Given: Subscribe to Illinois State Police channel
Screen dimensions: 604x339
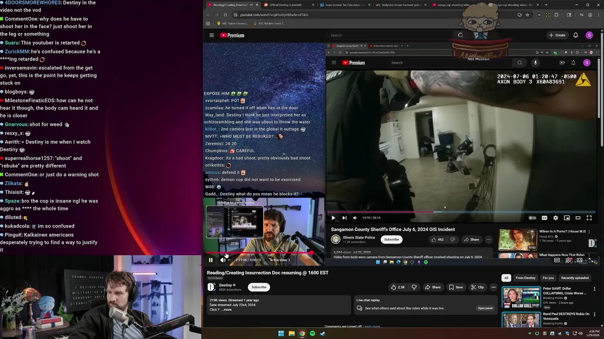Looking at the screenshot, I should pyautogui.click(x=391, y=240).
